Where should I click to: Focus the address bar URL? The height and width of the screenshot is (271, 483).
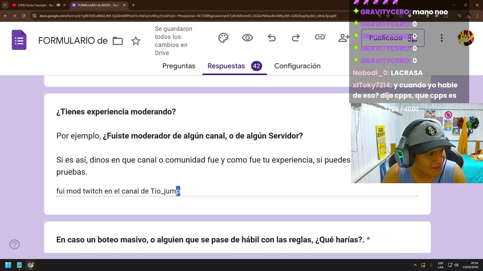(x=188, y=16)
